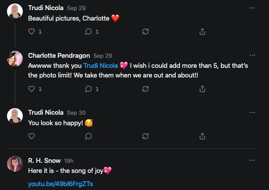Open more options for R. H. Snow's comment

tap(252, 161)
